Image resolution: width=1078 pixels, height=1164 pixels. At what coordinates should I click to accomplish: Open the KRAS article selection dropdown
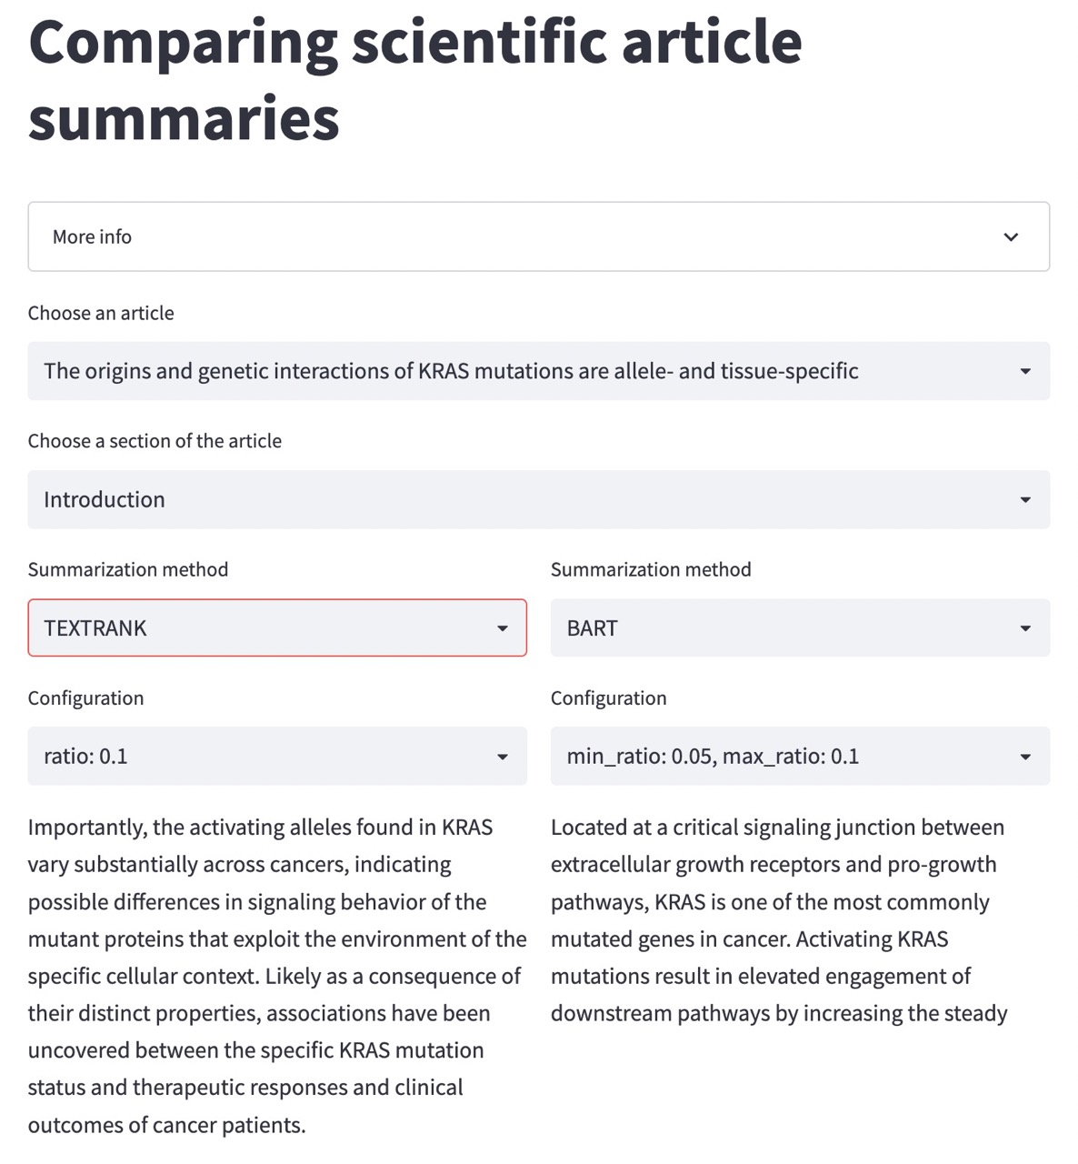[x=538, y=371]
